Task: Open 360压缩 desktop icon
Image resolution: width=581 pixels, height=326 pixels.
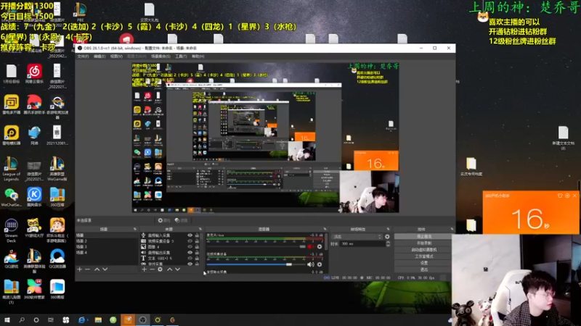Action: [x=57, y=196]
